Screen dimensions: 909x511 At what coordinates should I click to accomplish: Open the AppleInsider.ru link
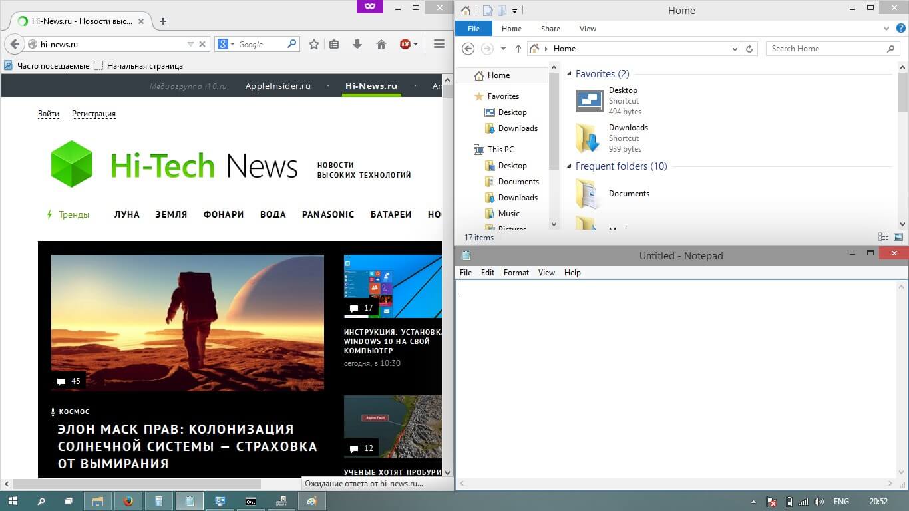click(278, 86)
